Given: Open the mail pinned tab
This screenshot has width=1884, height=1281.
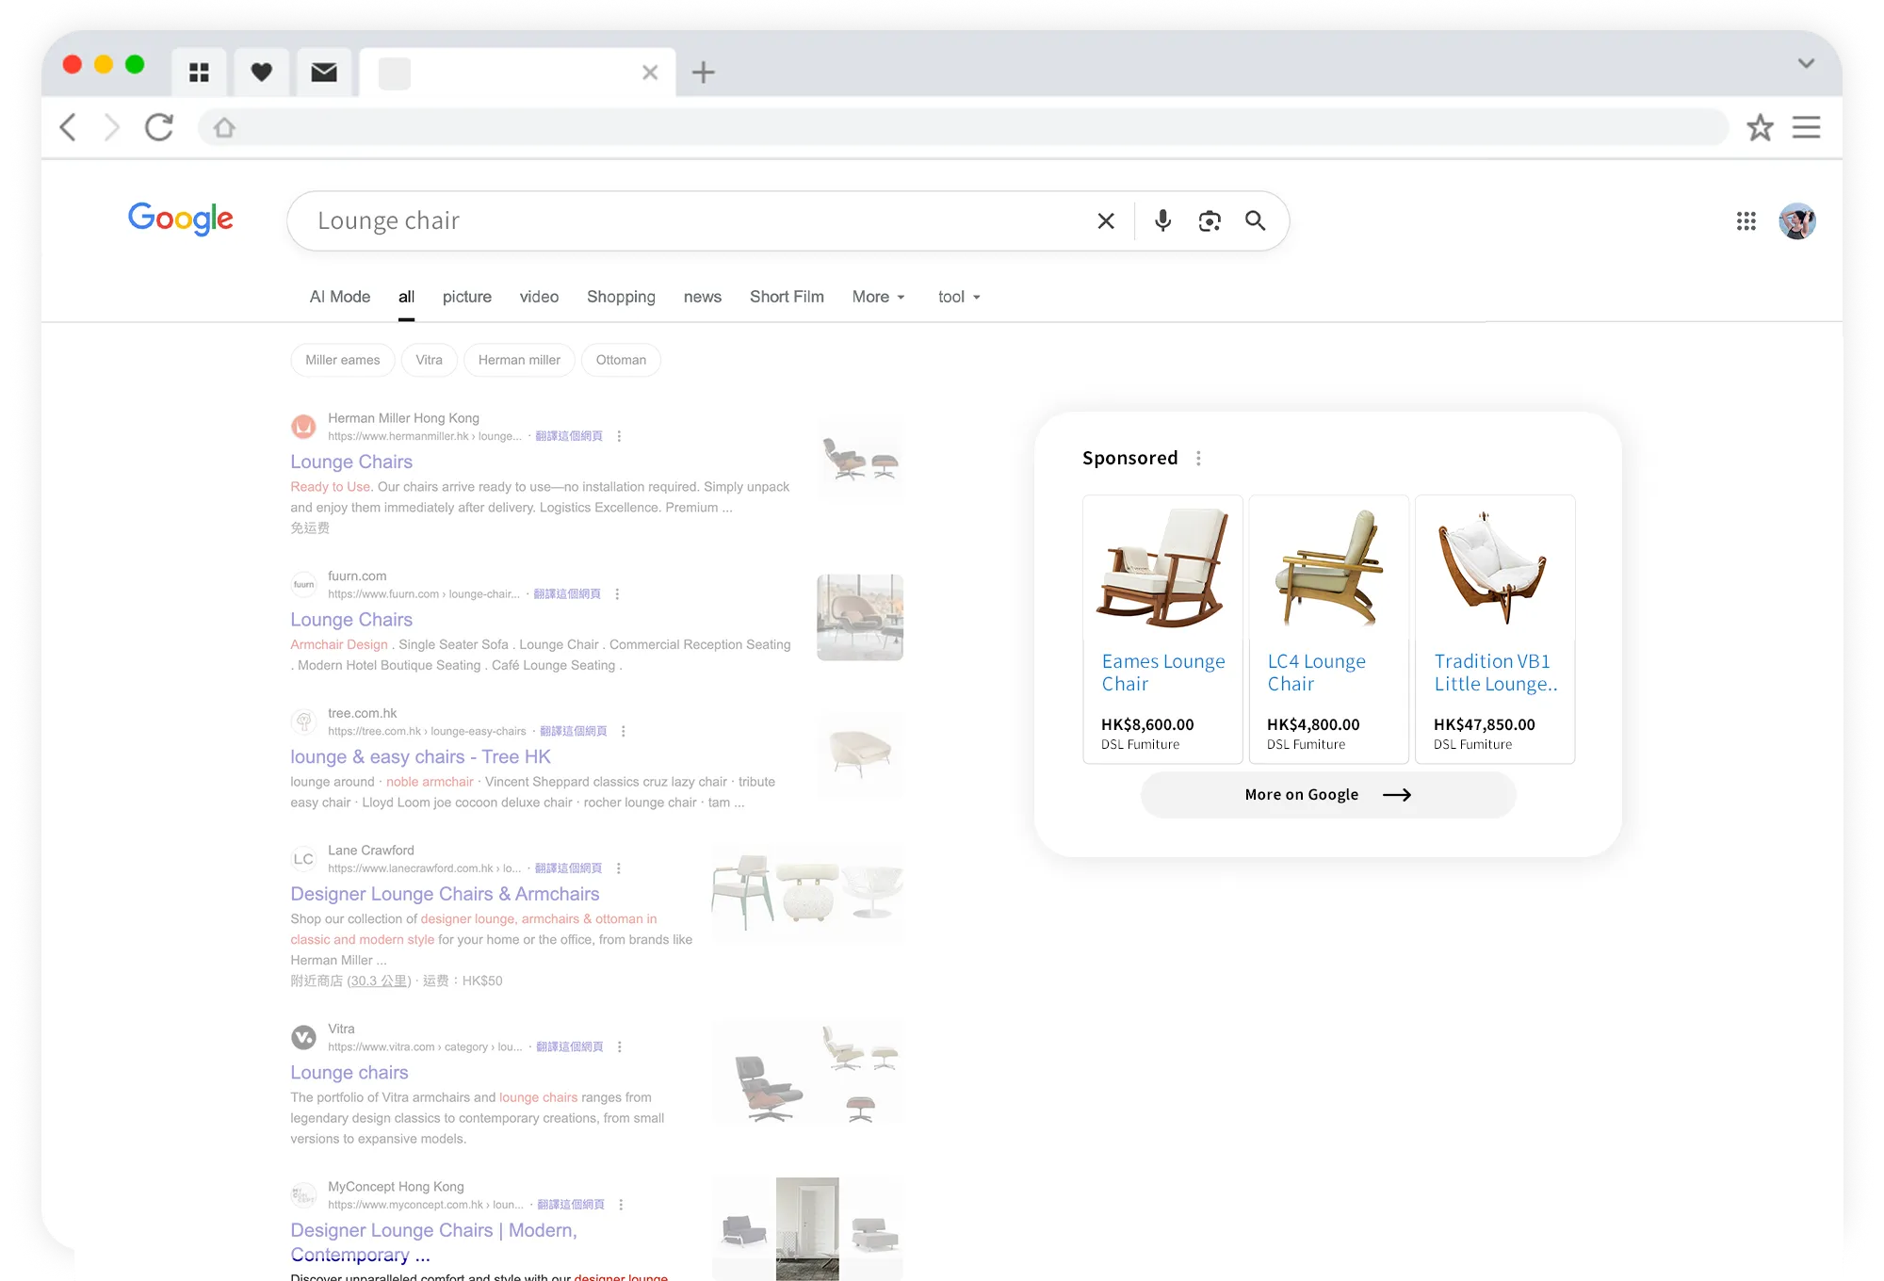Looking at the screenshot, I should tap(324, 73).
